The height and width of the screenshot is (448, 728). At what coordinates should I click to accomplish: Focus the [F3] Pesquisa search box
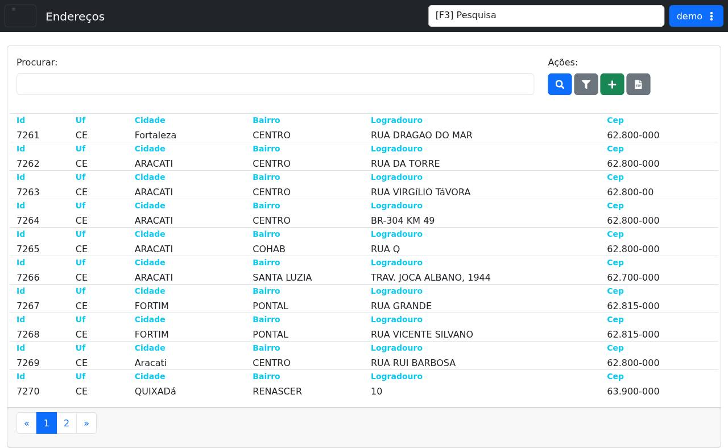tap(546, 16)
